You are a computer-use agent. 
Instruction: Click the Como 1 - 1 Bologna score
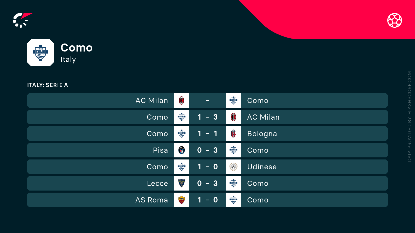point(208,134)
